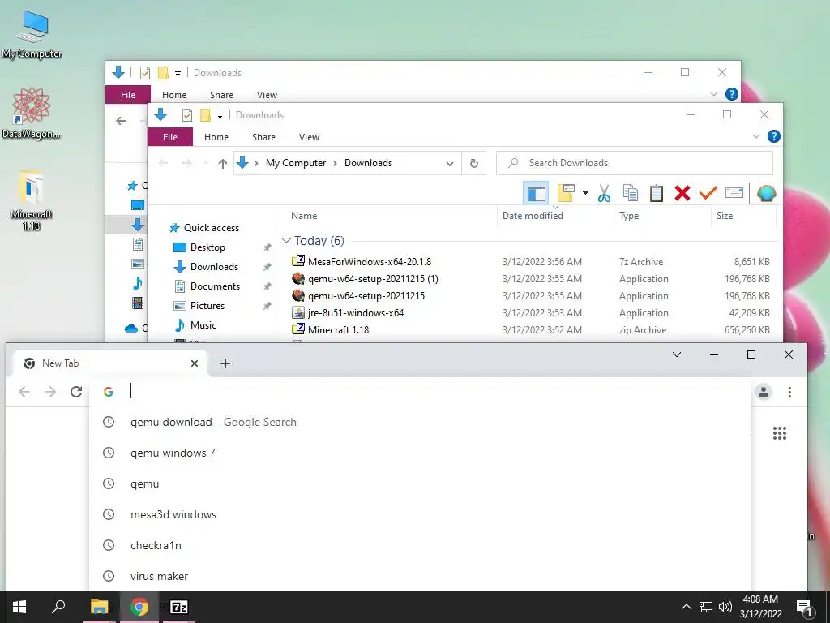Click the Rename icon in the front Downloads toolbar
This screenshot has width=830, height=623.
tap(734, 193)
